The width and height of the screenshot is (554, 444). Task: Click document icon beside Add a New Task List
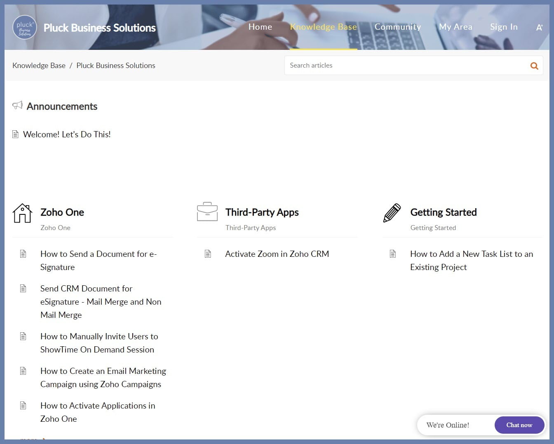[393, 254]
